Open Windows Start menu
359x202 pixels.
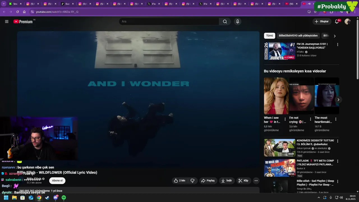(x=6, y=198)
